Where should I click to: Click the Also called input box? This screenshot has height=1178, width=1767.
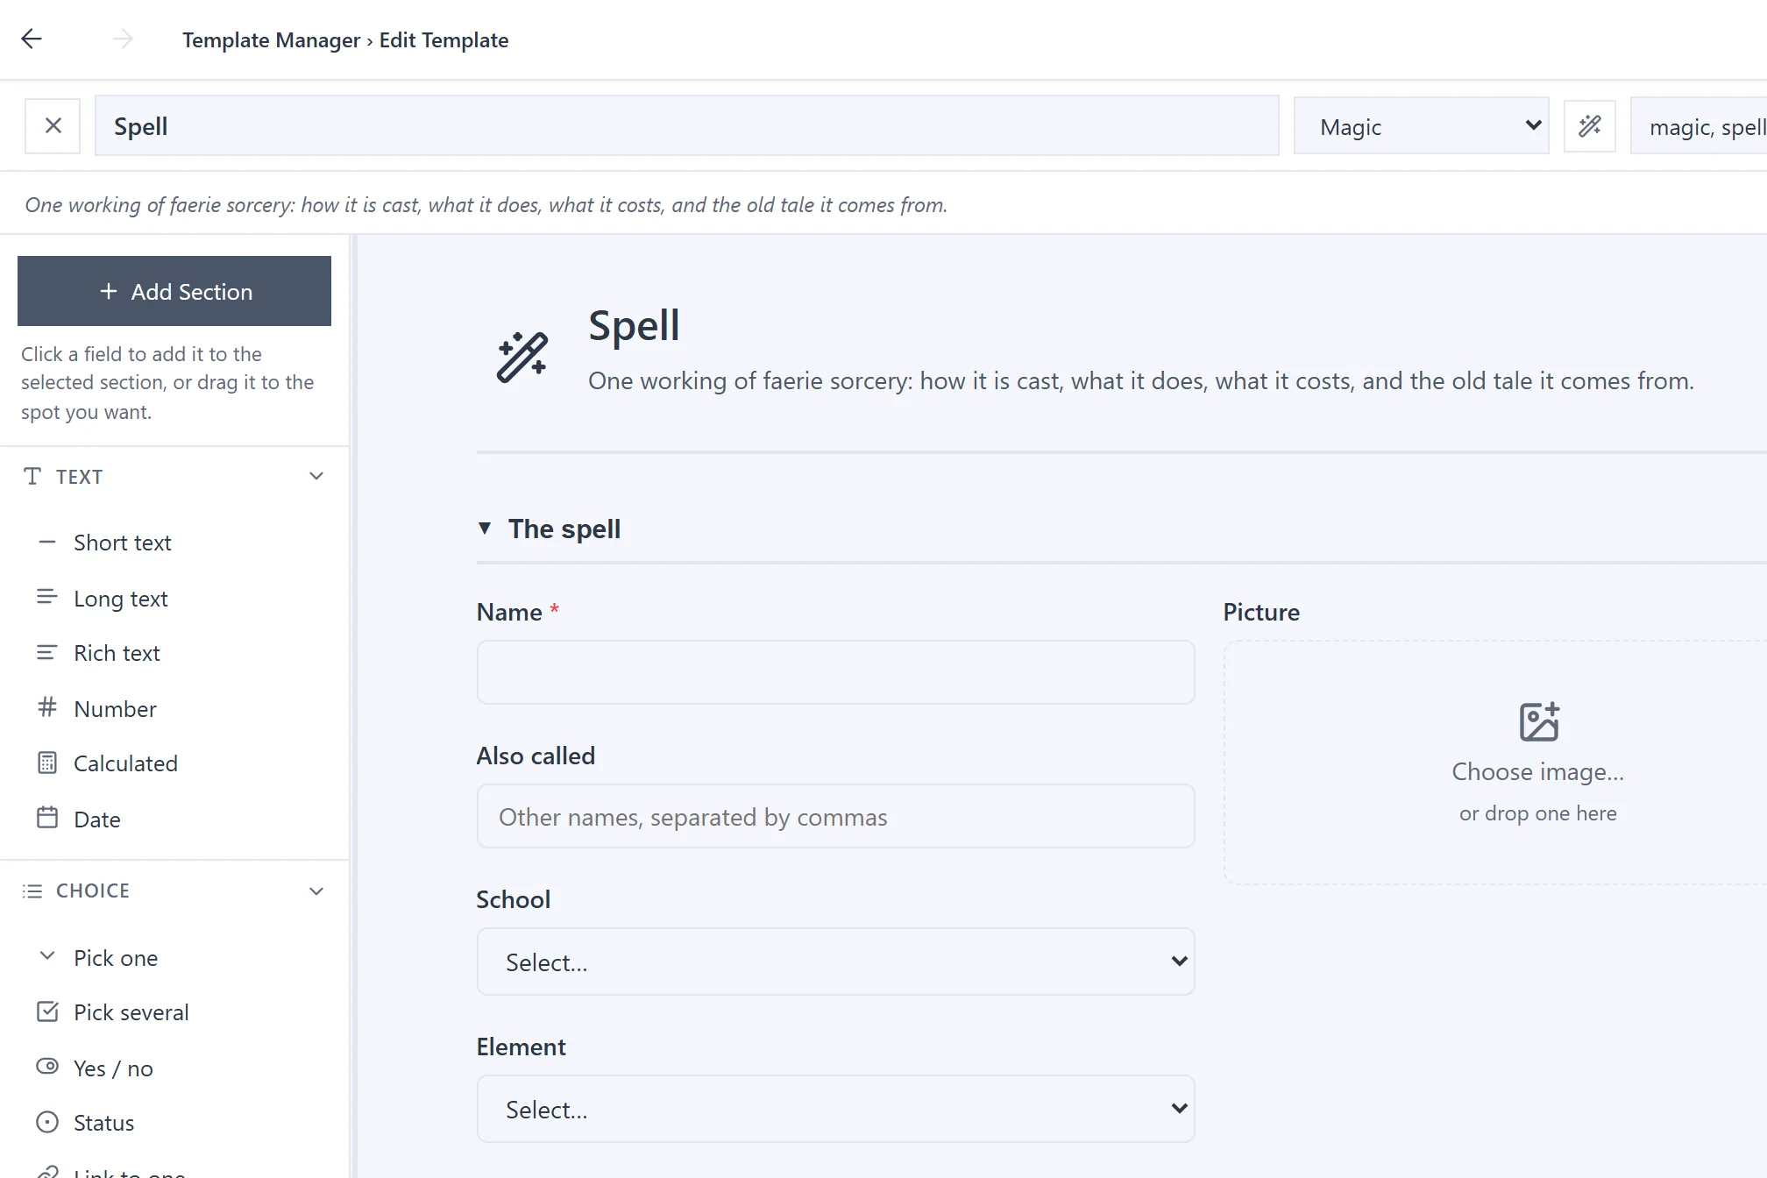(x=835, y=816)
